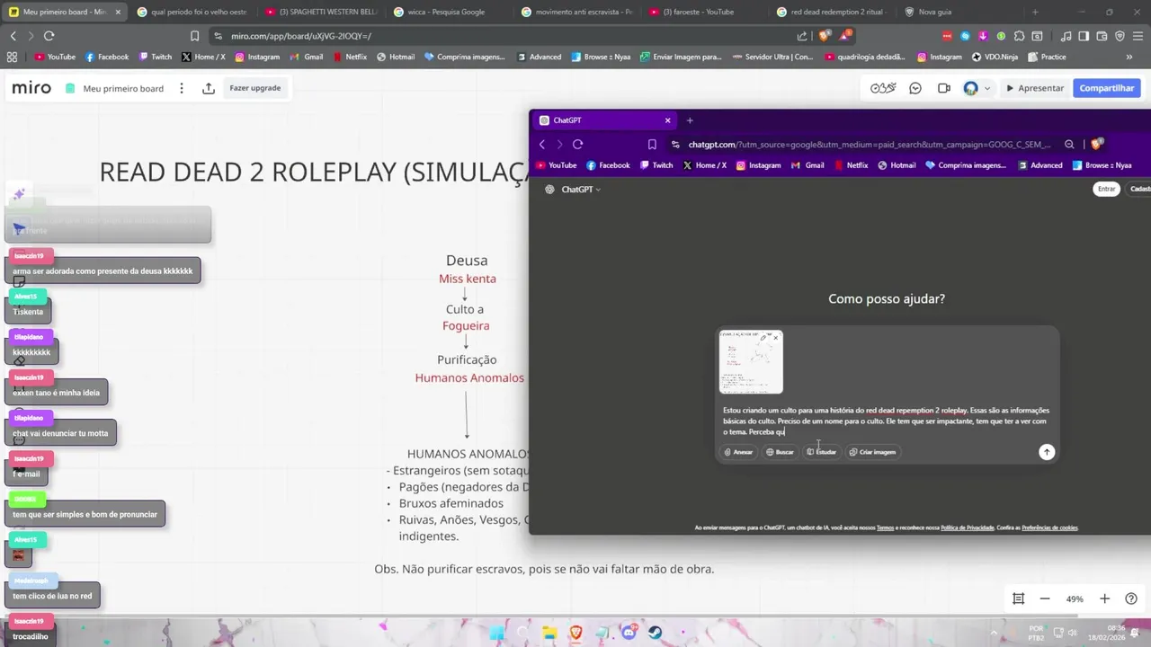Open the music playlist toolbar icon

coord(1066,36)
